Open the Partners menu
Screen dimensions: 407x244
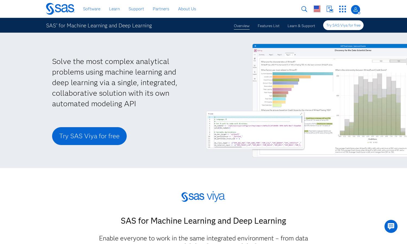pos(161,9)
